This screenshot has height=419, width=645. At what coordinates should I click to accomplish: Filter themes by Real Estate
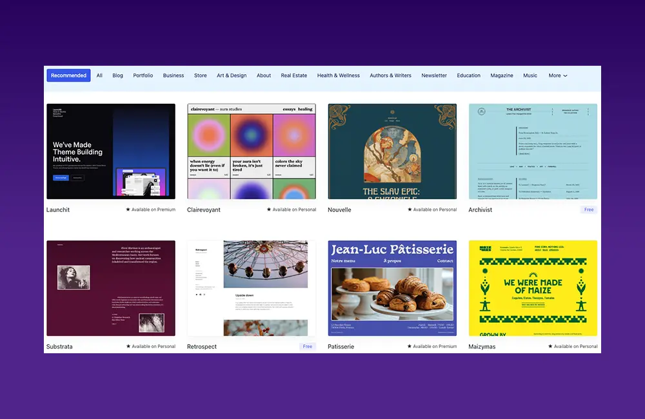pos(294,75)
